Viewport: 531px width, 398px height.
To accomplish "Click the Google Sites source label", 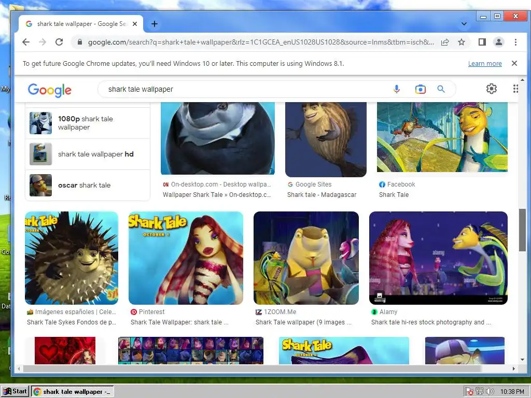I will 310,184.
